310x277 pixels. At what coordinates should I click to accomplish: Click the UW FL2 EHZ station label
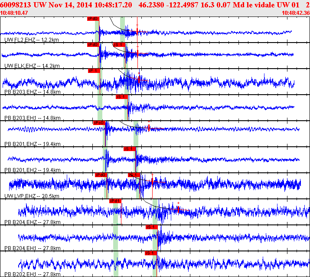click(32, 40)
